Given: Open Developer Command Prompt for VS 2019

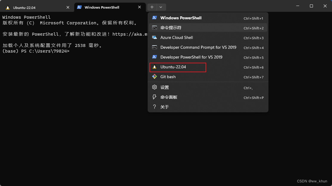Looking at the screenshot, I should coord(208,47).
